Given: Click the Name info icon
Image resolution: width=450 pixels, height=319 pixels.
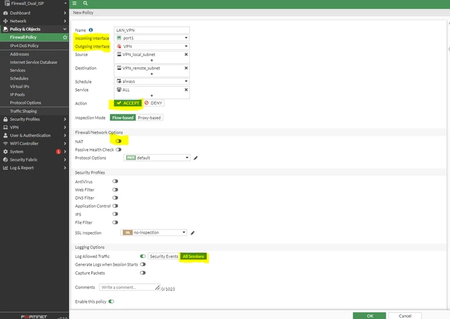Looking at the screenshot, I should click(90, 30).
